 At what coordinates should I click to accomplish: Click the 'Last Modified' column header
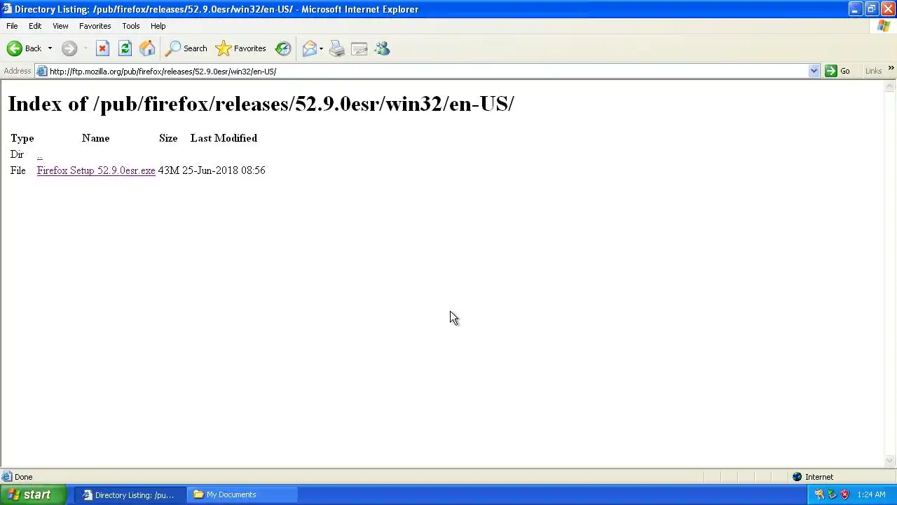224,138
